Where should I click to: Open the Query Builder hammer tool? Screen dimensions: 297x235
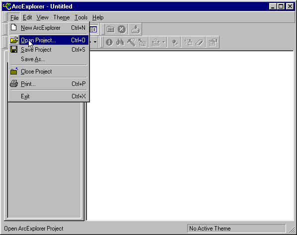(x=131, y=42)
